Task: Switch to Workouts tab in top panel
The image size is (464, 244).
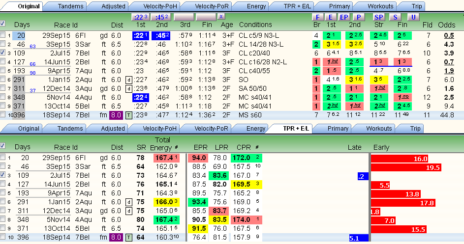Action: tap(380, 6)
